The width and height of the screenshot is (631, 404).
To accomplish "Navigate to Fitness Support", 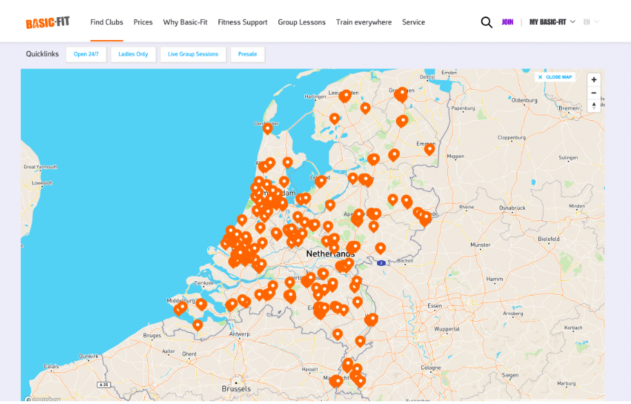I will point(242,22).
